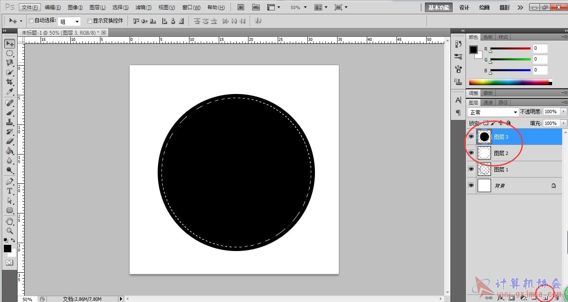Screen dimensions: 568x302
Task: Open the 滤镜 menu
Action: coord(143,8)
